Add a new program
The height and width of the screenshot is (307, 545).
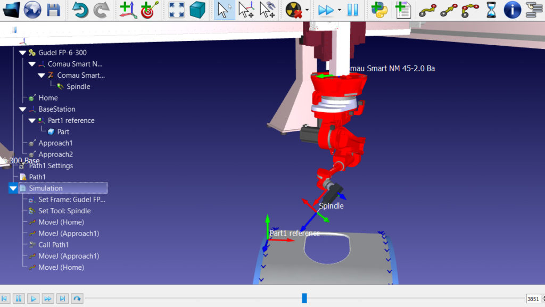click(x=403, y=9)
